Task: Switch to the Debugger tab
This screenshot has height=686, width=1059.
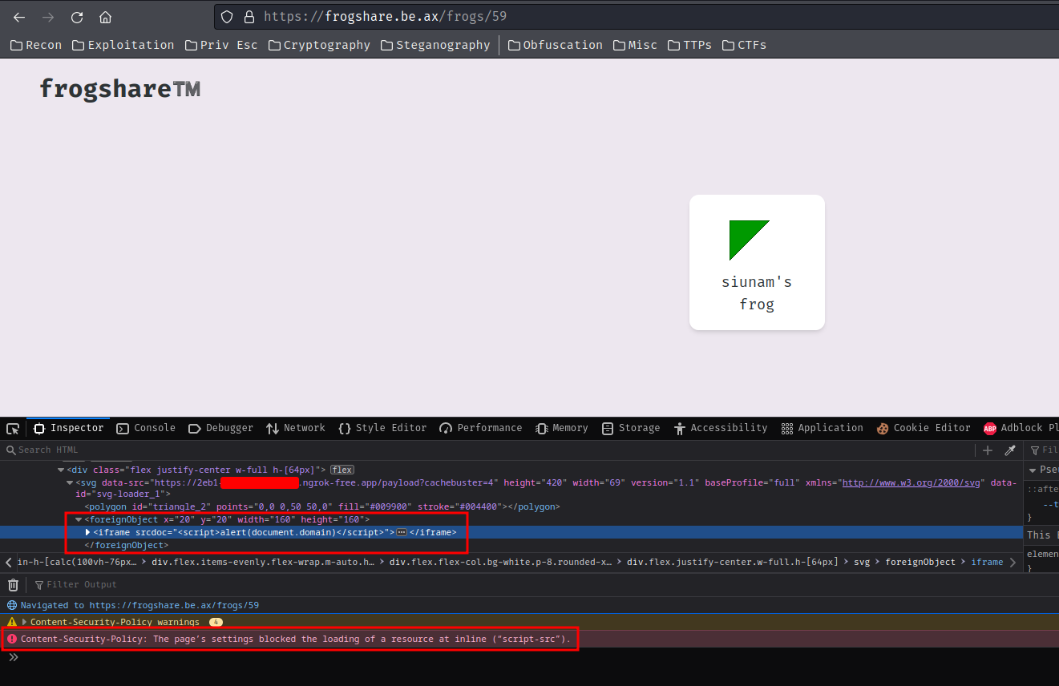Action: (220, 428)
